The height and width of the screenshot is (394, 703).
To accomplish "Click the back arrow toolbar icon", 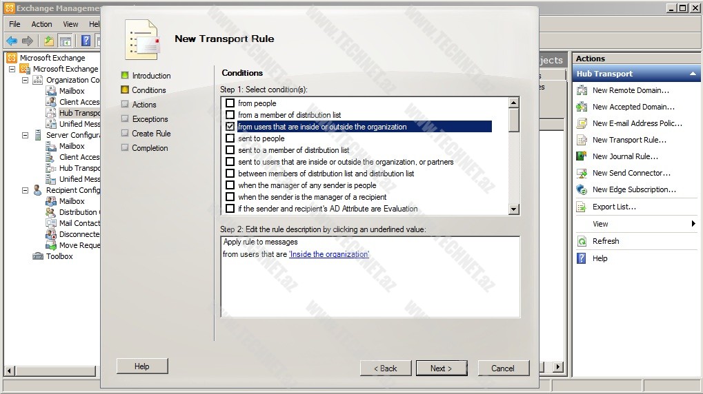I will pyautogui.click(x=12, y=41).
